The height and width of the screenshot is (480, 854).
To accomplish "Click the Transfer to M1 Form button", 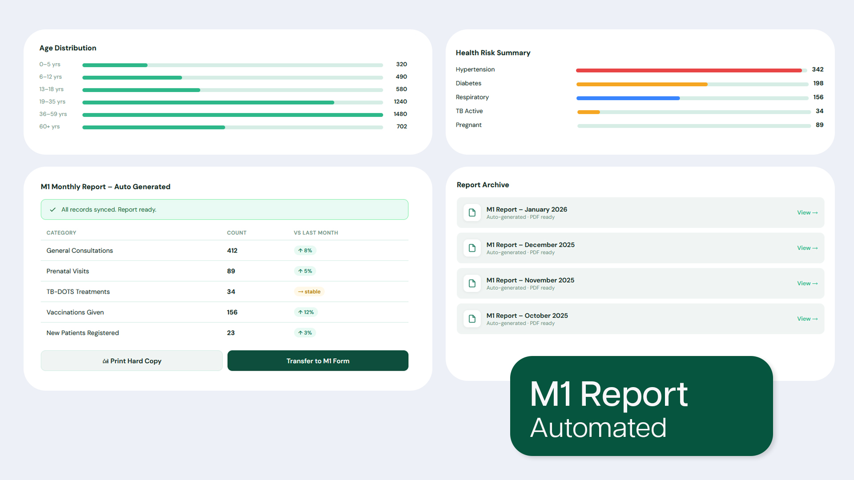I will pyautogui.click(x=318, y=360).
